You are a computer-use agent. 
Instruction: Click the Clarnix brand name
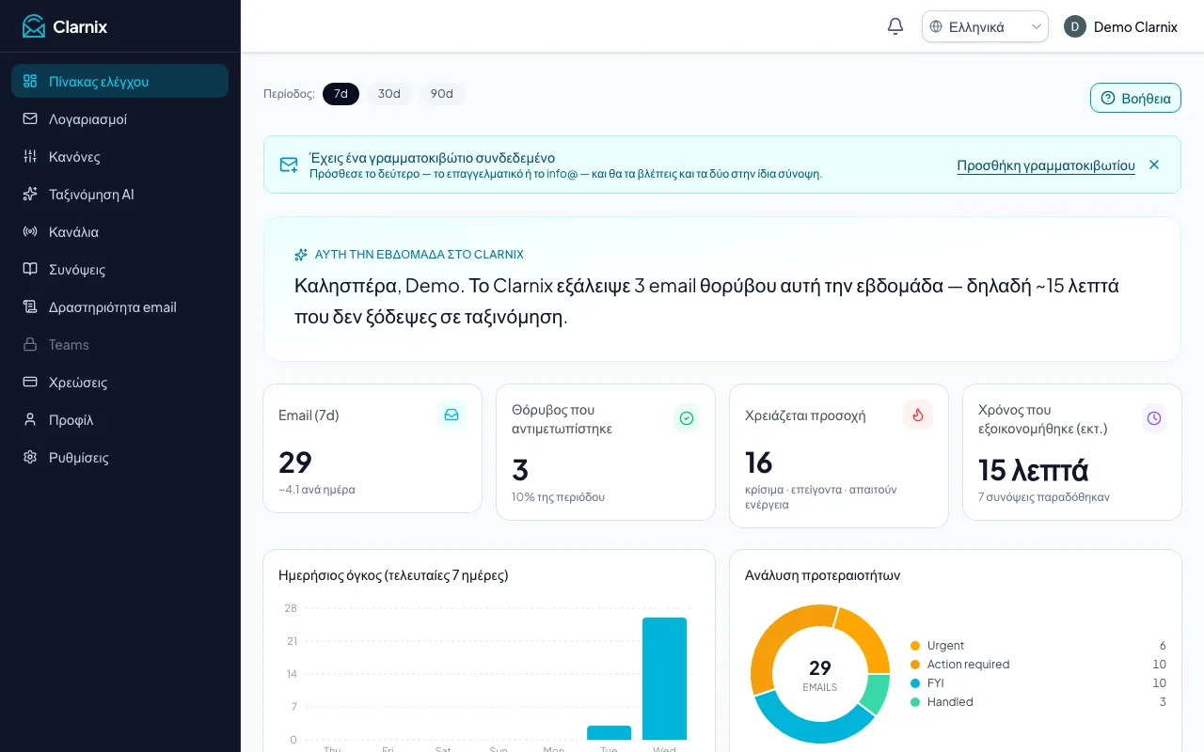[80, 26]
